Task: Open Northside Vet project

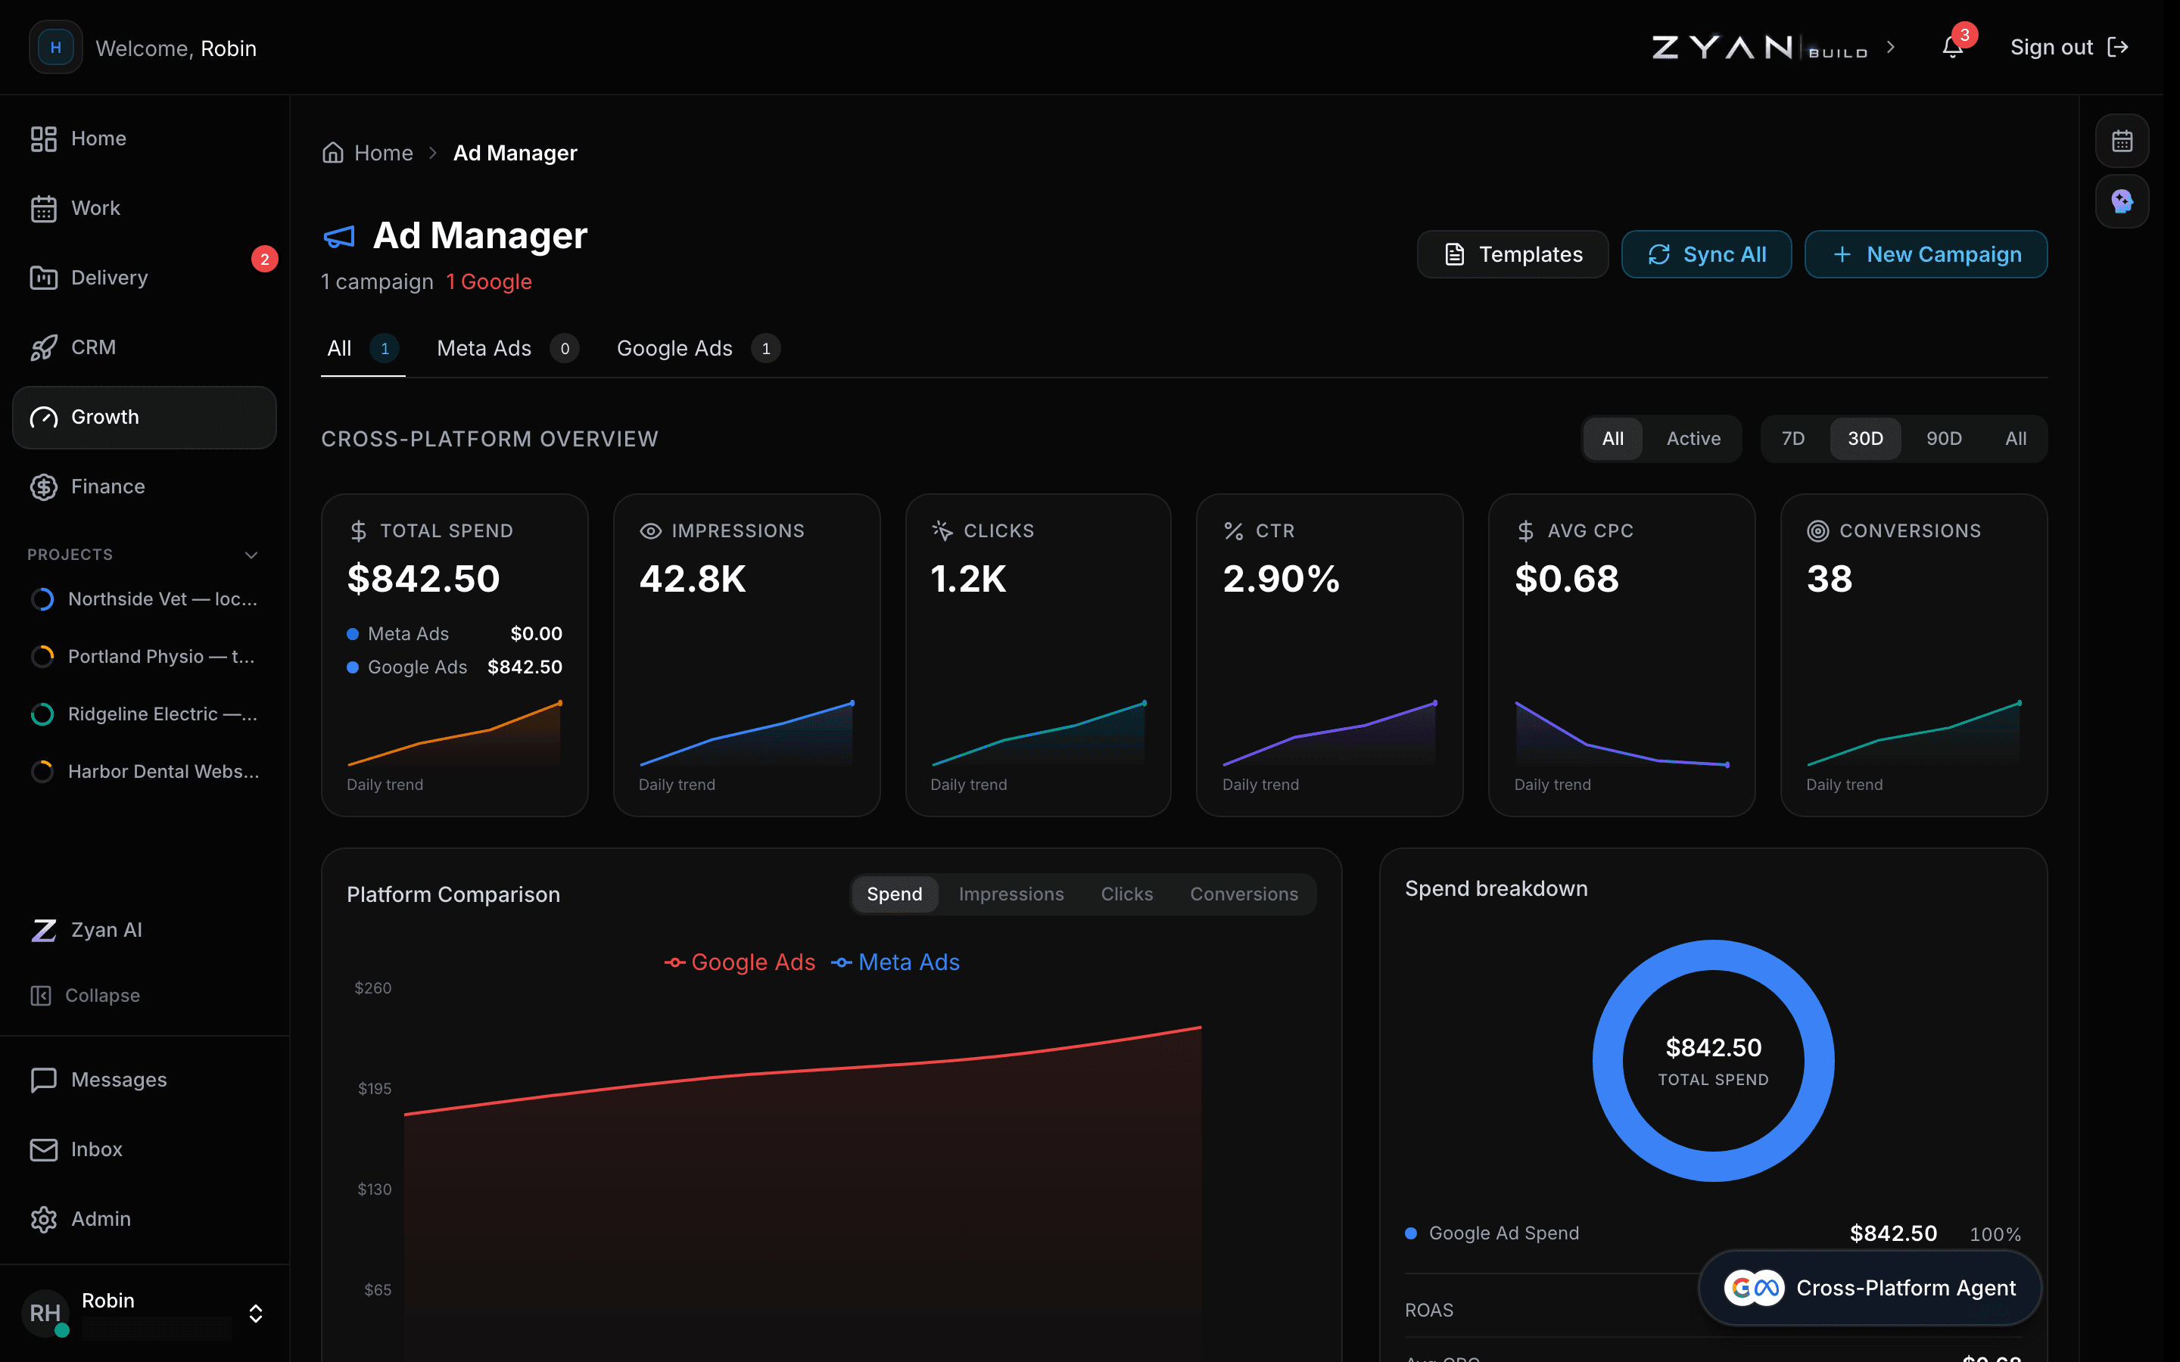Action: (x=144, y=599)
